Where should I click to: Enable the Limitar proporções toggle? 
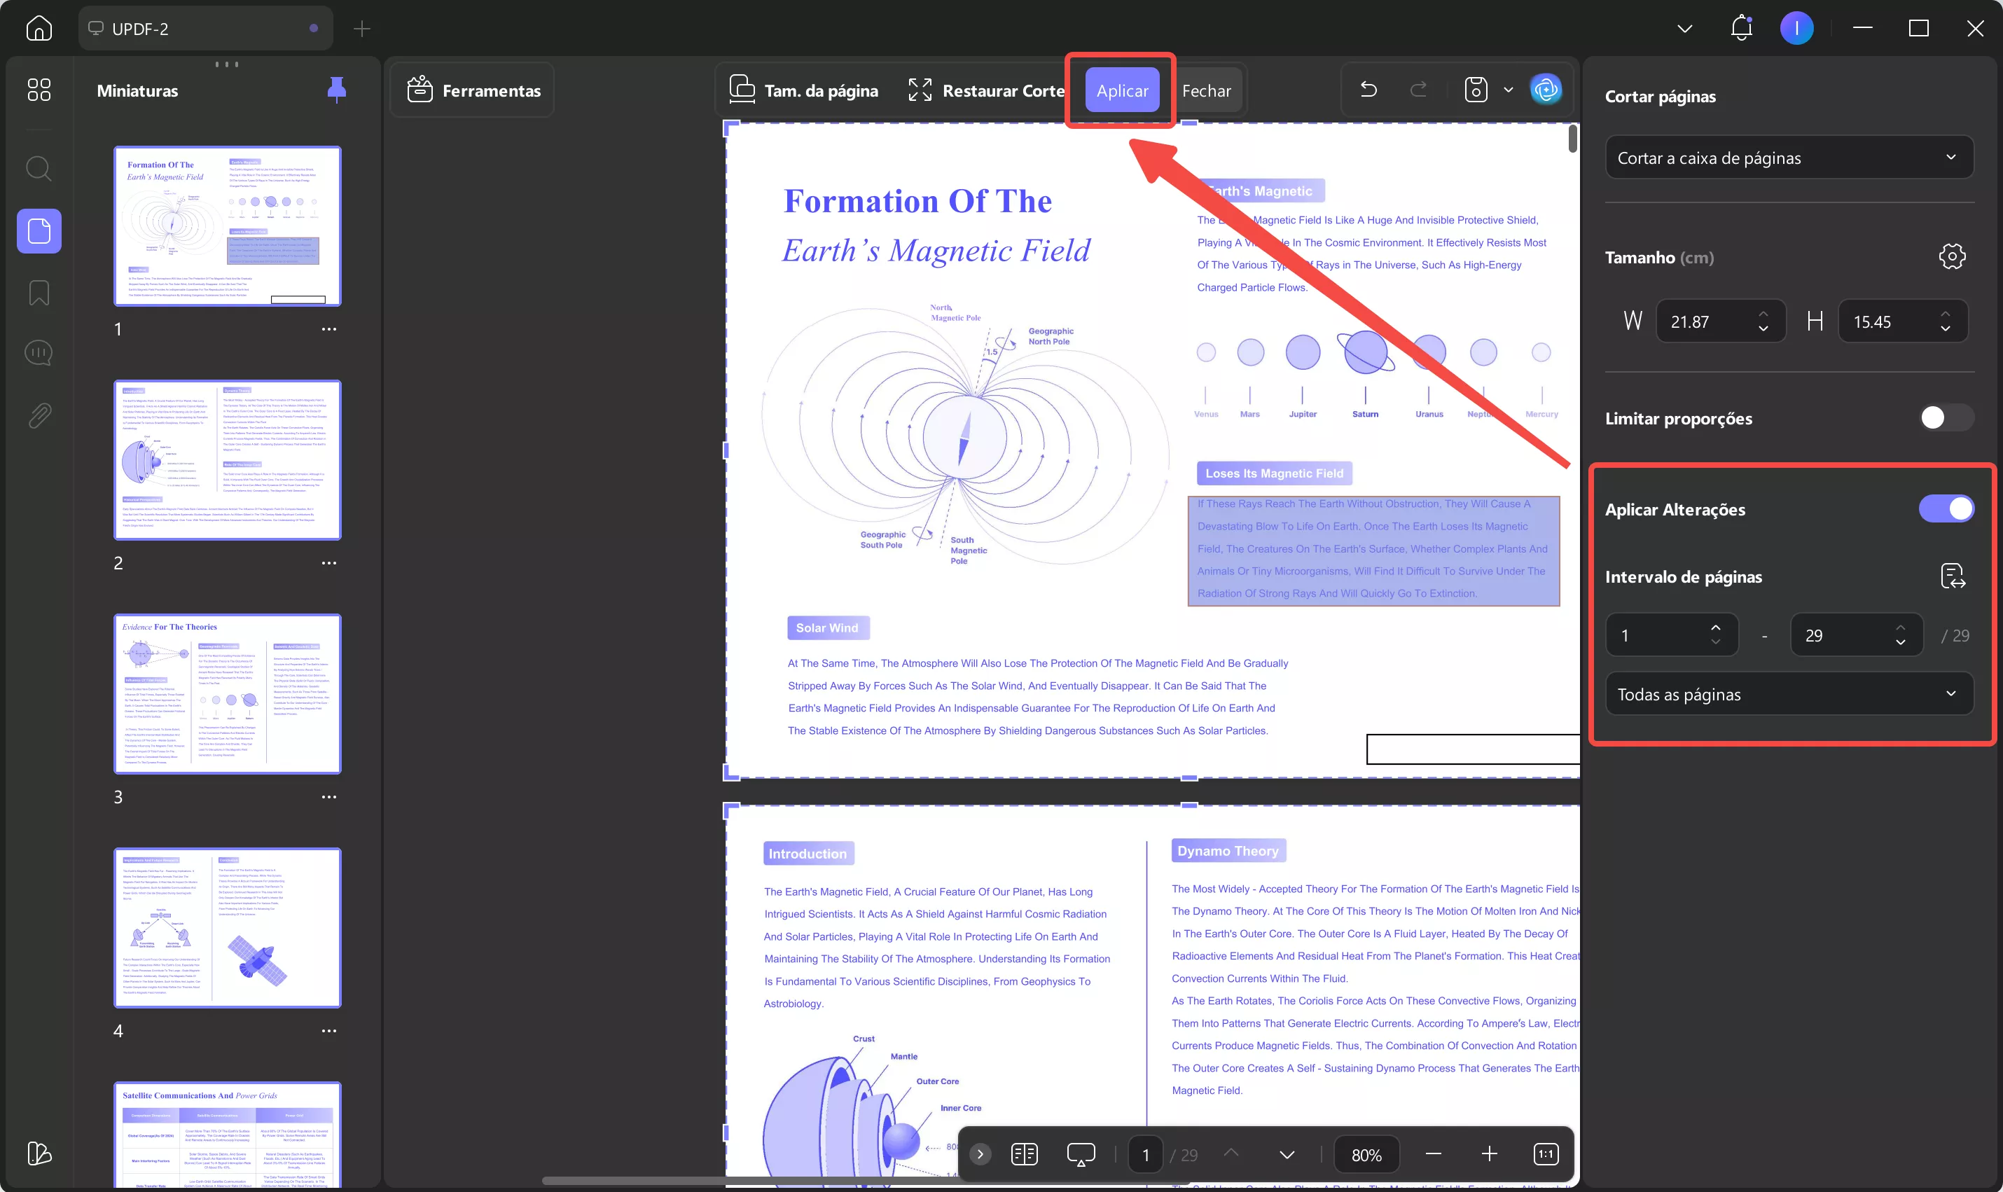click(1945, 417)
